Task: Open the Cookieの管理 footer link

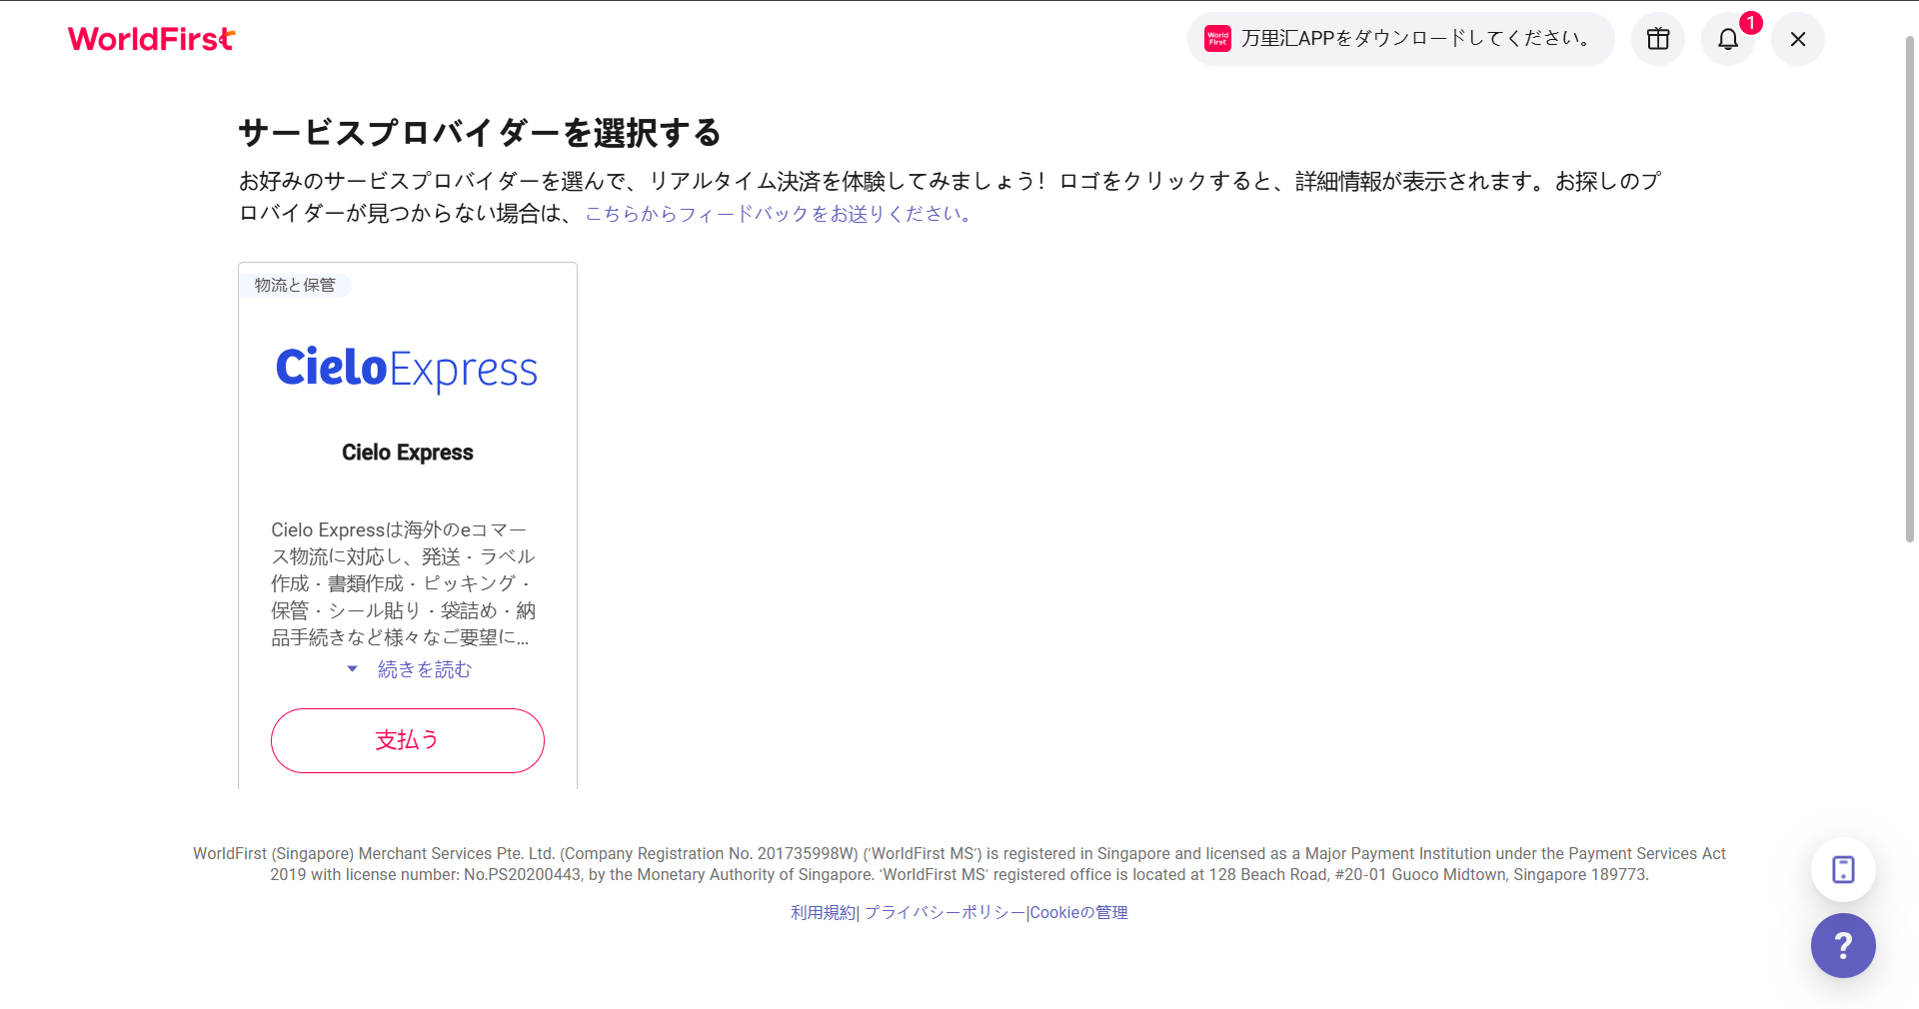Action: 1078,912
